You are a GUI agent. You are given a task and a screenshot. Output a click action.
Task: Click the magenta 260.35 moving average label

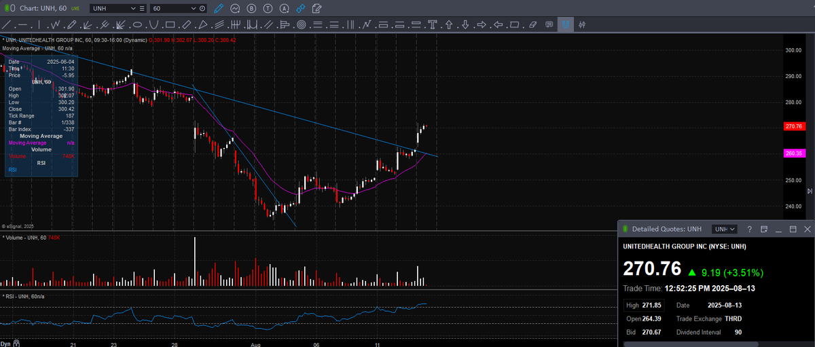click(x=794, y=153)
